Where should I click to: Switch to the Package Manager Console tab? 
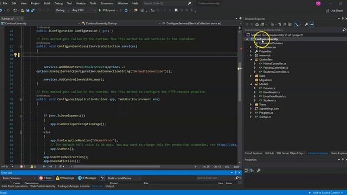(x=74, y=186)
